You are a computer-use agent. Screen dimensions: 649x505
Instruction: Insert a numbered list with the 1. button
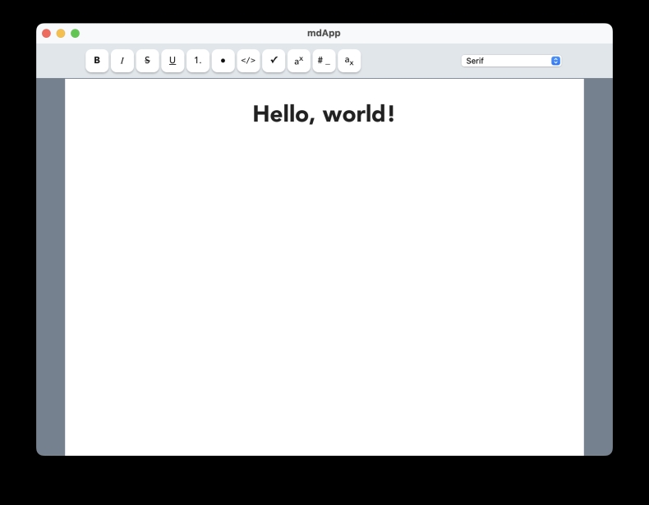click(x=198, y=61)
